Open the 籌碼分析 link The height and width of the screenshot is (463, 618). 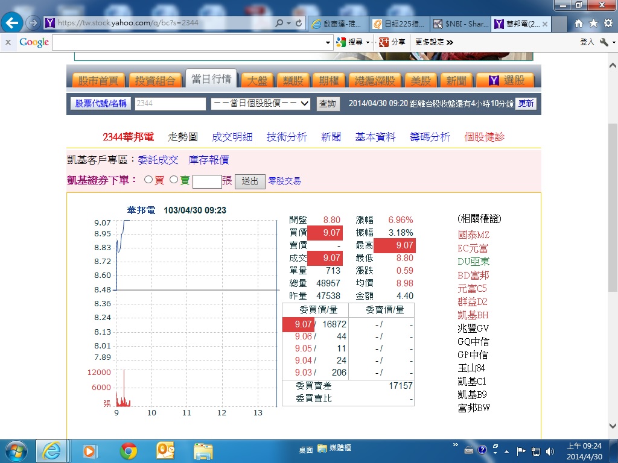tap(430, 137)
